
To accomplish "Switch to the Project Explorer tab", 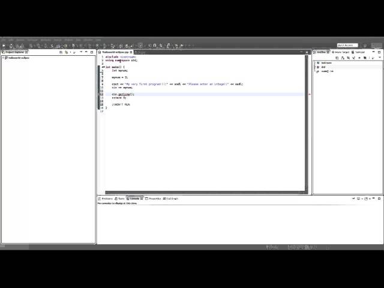I will (15, 52).
